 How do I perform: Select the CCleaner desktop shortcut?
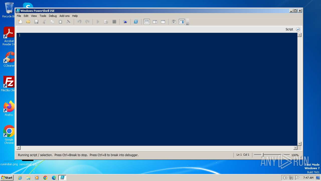(9, 59)
